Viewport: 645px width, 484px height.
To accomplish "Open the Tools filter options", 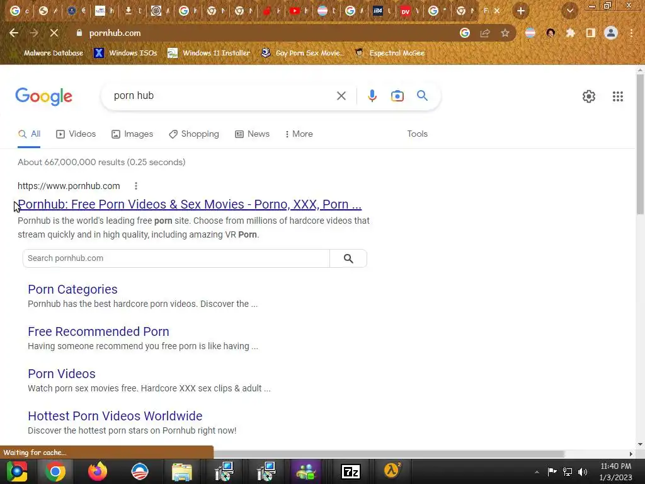I will pos(417,134).
